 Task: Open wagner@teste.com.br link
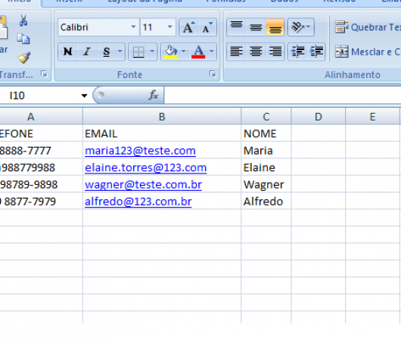pyautogui.click(x=143, y=184)
